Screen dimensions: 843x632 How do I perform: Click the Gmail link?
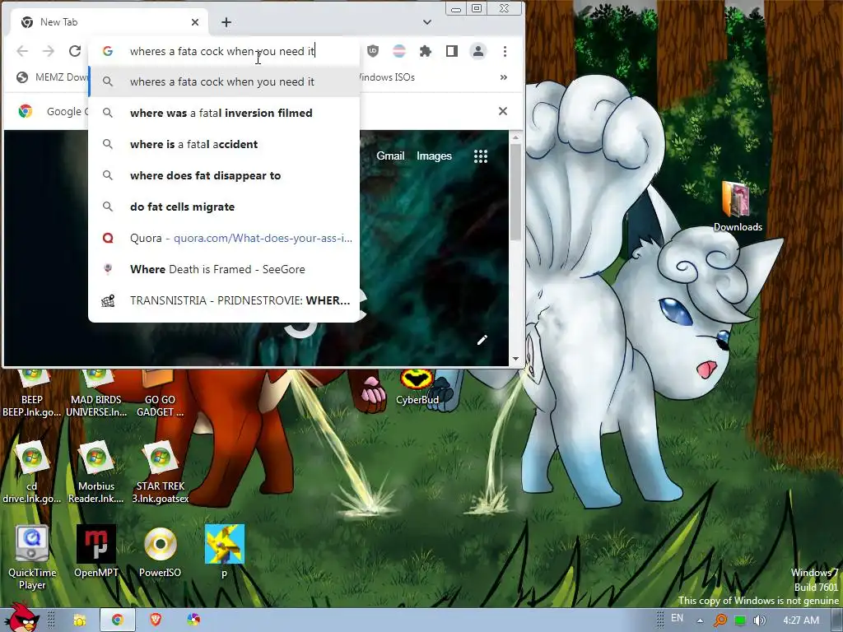point(390,156)
